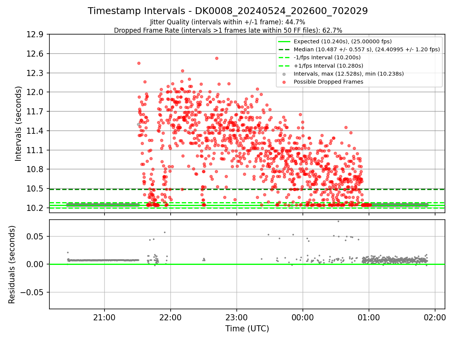The width and height of the screenshot is (456, 342).
Task: Click the 'Intervals (seconds)' y-axis label
Action: coord(19,123)
